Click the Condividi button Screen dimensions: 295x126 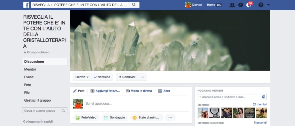(127, 77)
